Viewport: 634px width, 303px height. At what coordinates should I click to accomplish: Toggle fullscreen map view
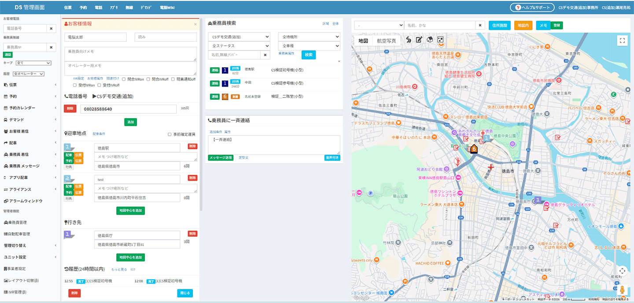coord(622,41)
